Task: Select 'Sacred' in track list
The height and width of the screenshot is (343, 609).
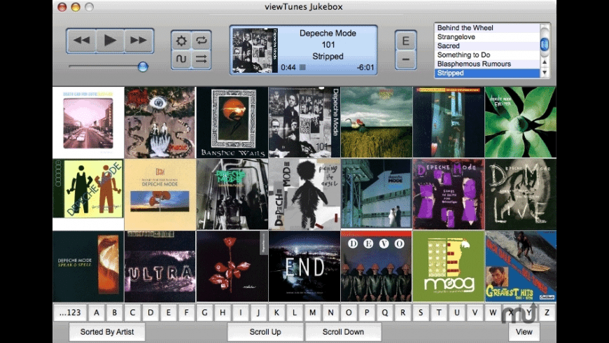Action: point(487,45)
